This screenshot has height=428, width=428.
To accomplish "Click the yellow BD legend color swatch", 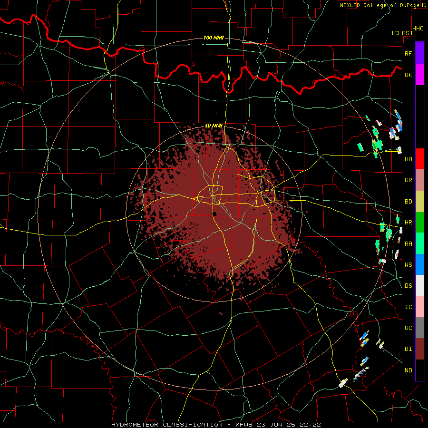I will (420, 202).
